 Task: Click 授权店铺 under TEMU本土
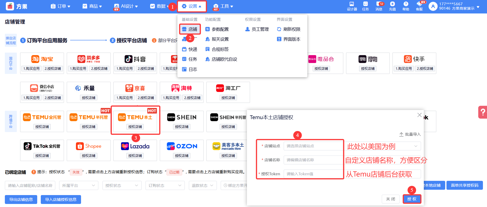pos(135,127)
